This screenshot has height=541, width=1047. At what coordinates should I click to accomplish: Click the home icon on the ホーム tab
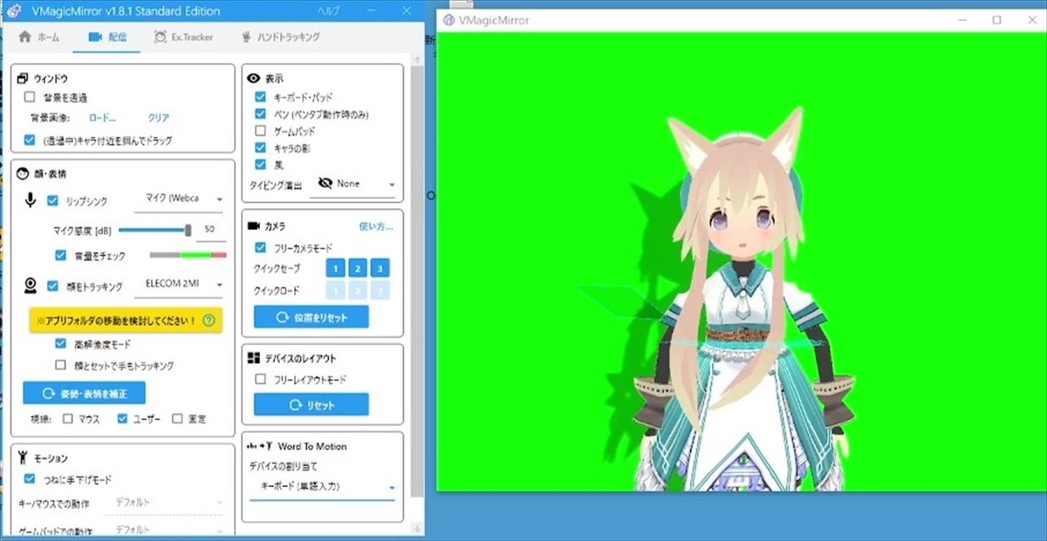[x=24, y=37]
